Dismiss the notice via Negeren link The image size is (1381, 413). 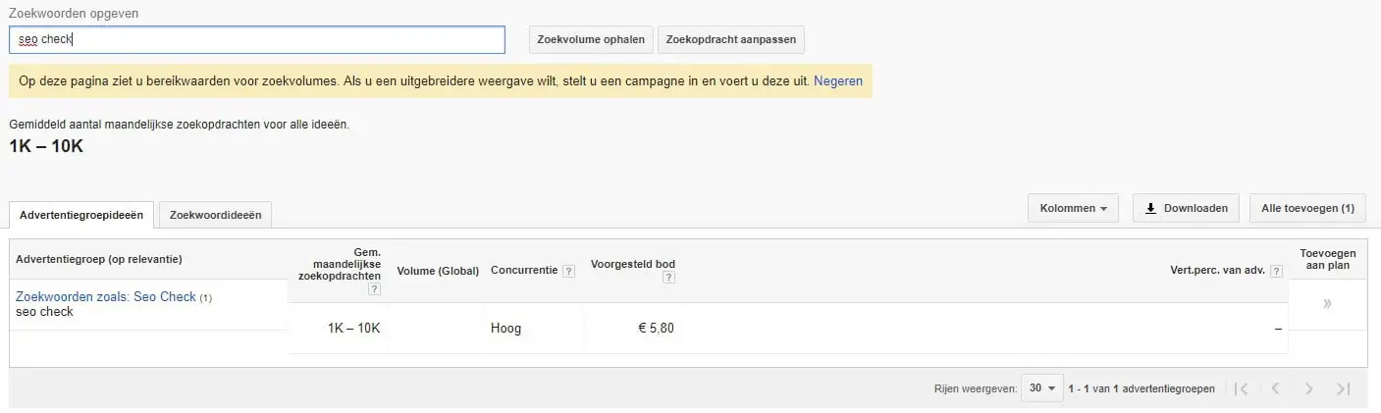838,81
